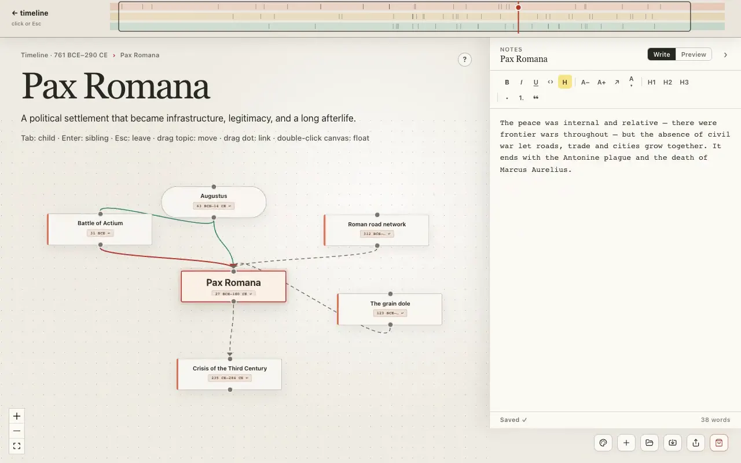Select the Roman road network node
This screenshot has height=463, width=741.
[x=377, y=230]
